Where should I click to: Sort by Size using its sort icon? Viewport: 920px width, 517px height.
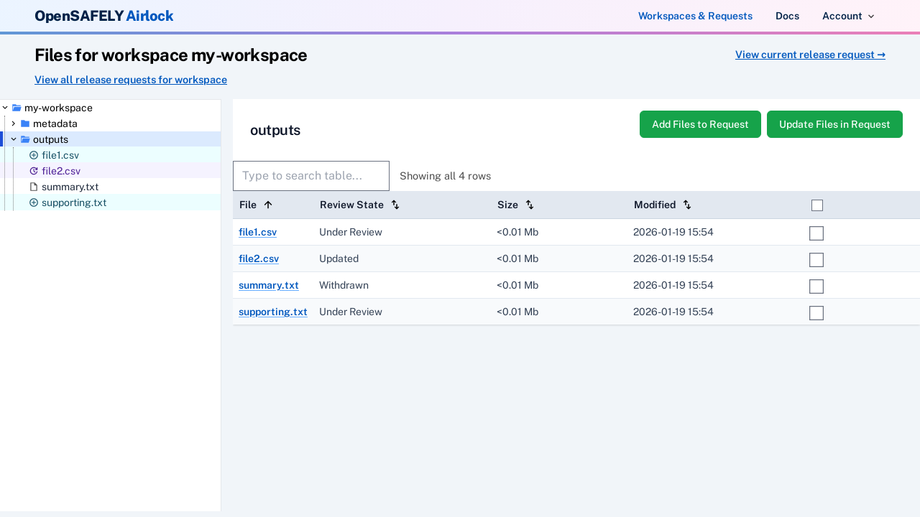(530, 205)
